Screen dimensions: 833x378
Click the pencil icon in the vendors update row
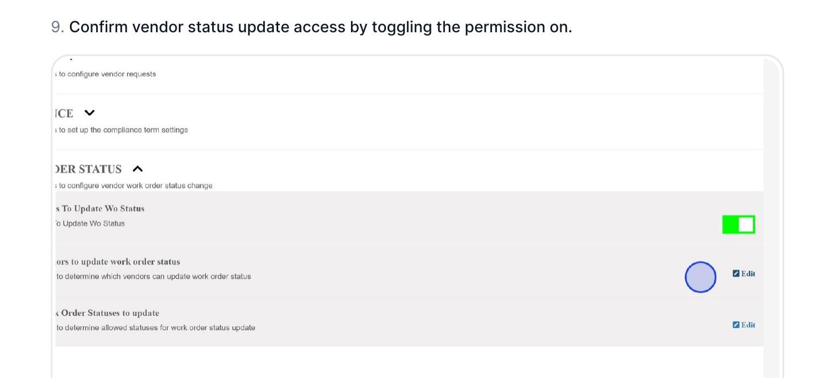[736, 273]
